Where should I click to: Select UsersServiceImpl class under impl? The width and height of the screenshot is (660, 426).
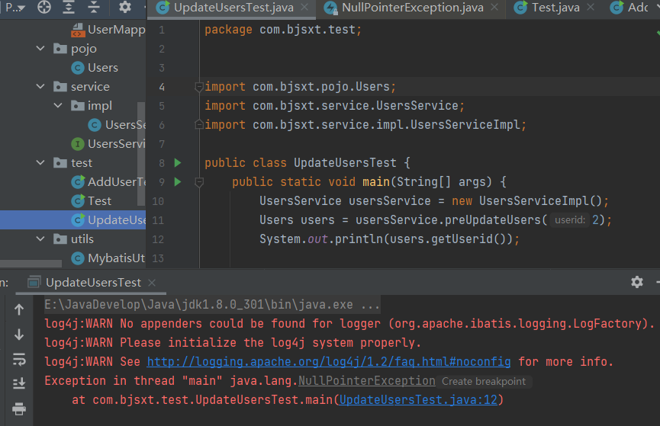pos(117,125)
